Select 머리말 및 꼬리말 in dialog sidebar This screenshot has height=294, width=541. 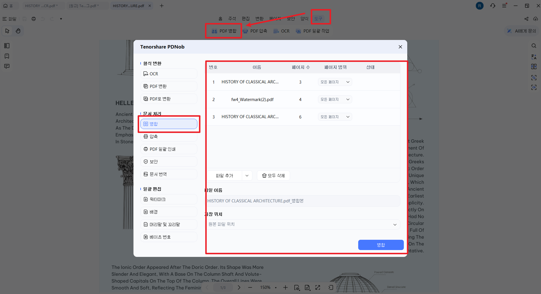click(x=169, y=224)
